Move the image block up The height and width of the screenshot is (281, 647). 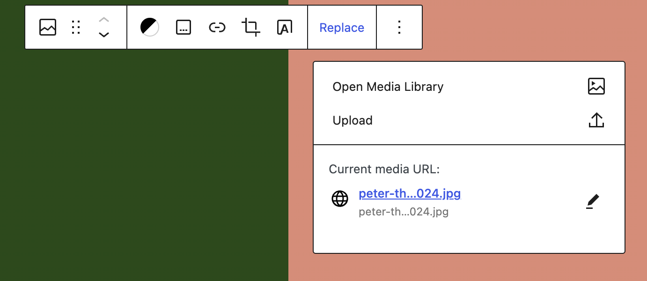[103, 20]
